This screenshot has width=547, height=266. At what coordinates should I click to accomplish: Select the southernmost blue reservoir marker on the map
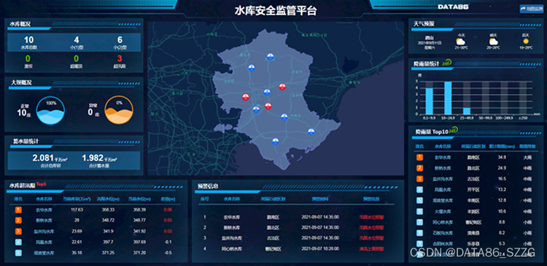[x=276, y=141]
